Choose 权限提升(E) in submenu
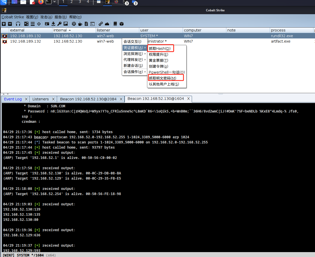This screenshot has height=257, width=315. point(167,54)
